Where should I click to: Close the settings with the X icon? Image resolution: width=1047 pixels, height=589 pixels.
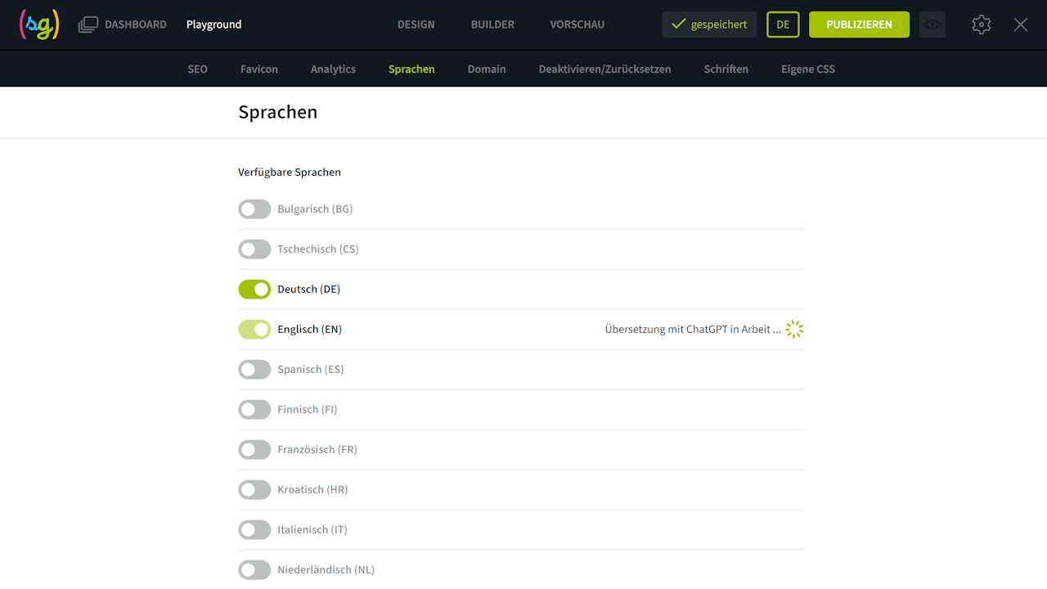(x=1021, y=25)
